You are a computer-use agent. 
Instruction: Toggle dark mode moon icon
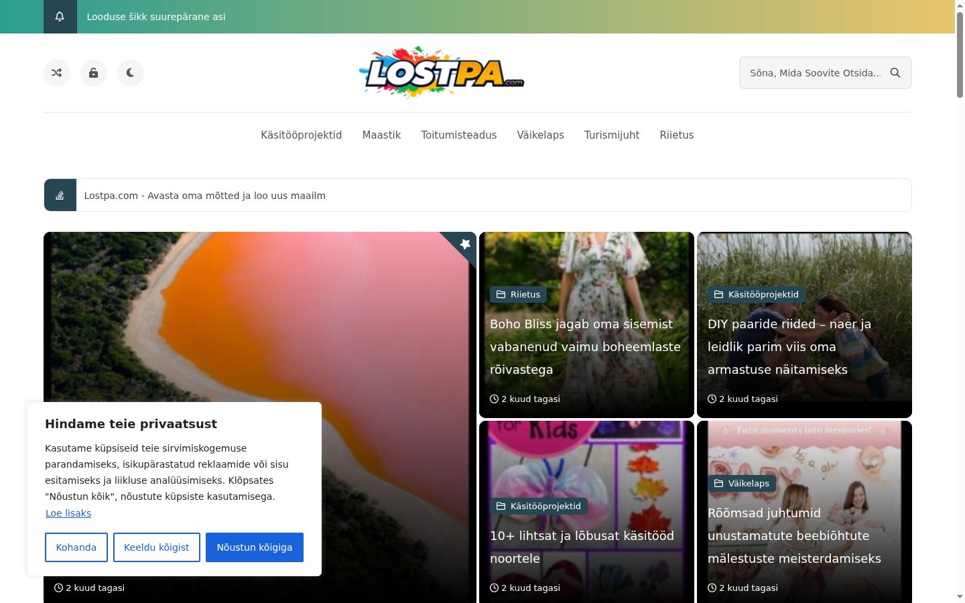coord(131,72)
